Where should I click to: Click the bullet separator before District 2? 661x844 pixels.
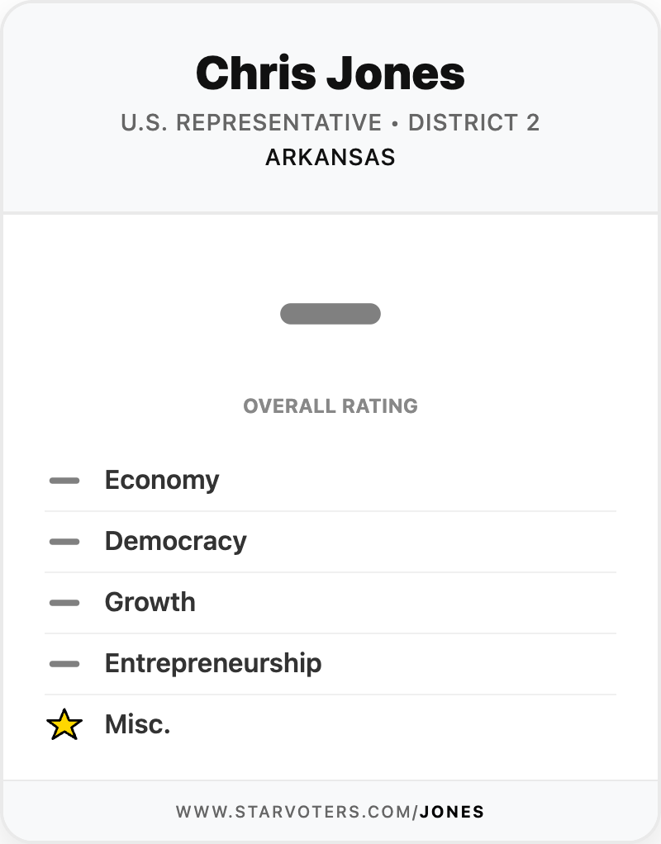point(395,123)
